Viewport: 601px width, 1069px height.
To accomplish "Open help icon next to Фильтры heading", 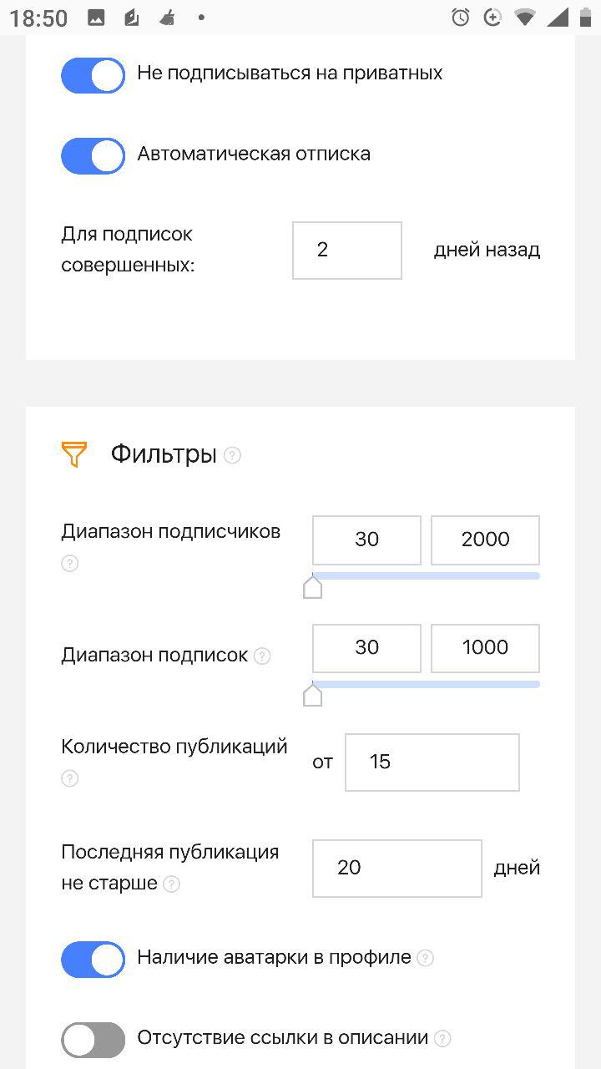I will 233,456.
